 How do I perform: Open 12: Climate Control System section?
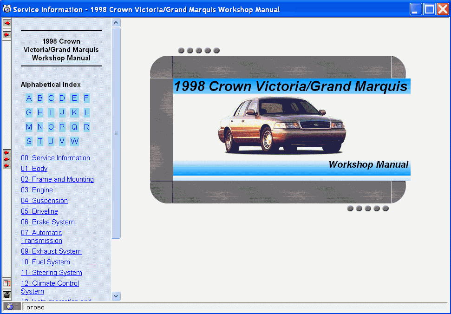click(50, 287)
